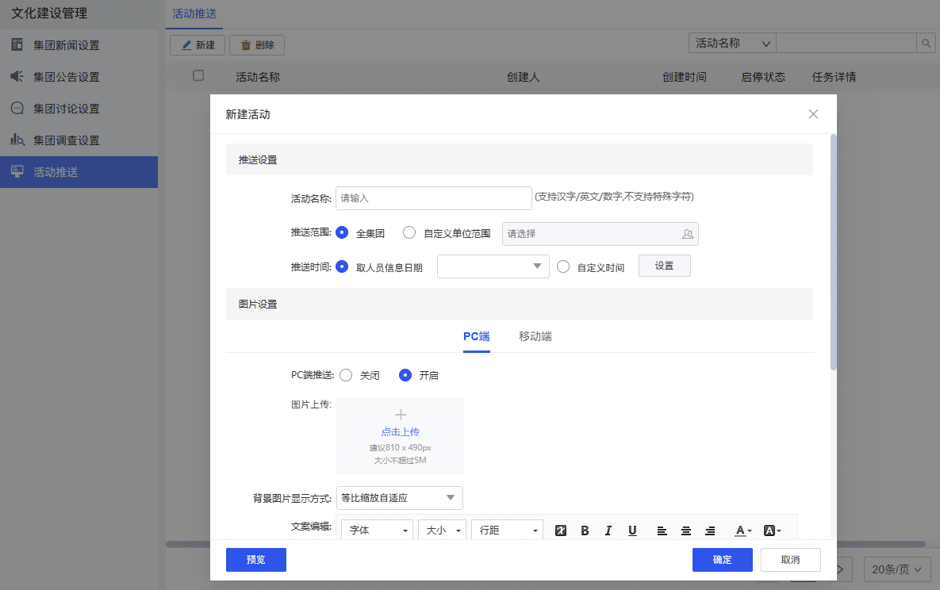Click the 任务详情 column header

click(x=834, y=77)
